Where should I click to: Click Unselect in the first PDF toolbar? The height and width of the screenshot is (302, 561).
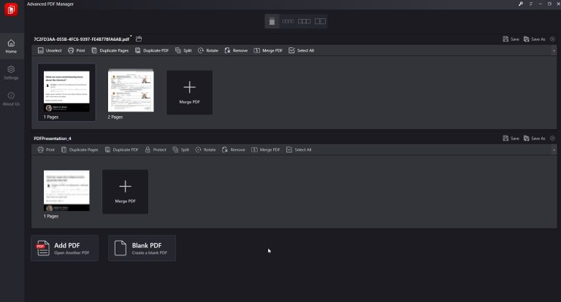(x=50, y=50)
